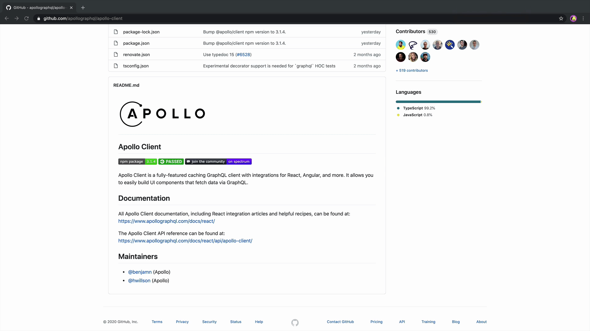Click the README.md file header
The height and width of the screenshot is (331, 590).
(126, 85)
